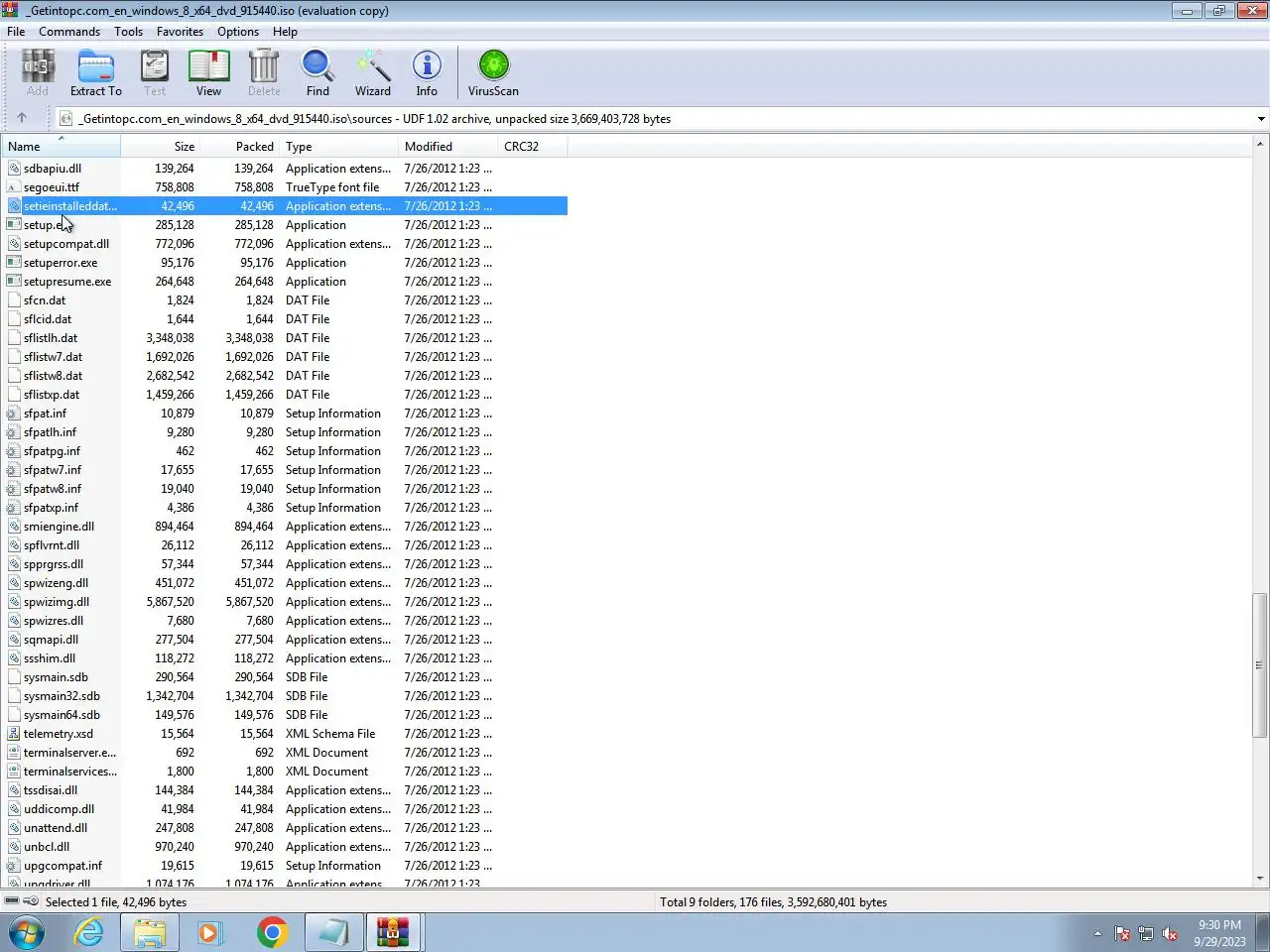Open Windows Explorer from taskbar

150,933
